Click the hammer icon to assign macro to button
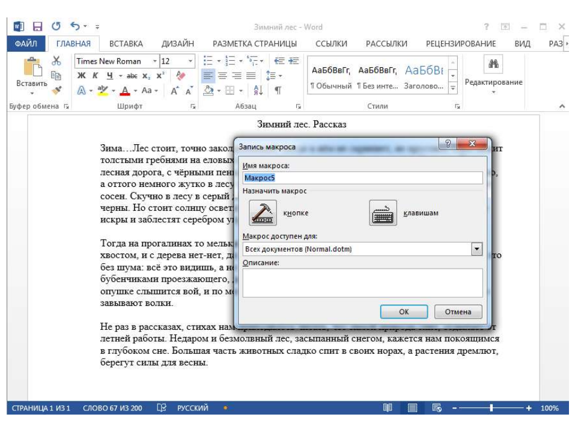The image size is (578, 429). pos(262,213)
